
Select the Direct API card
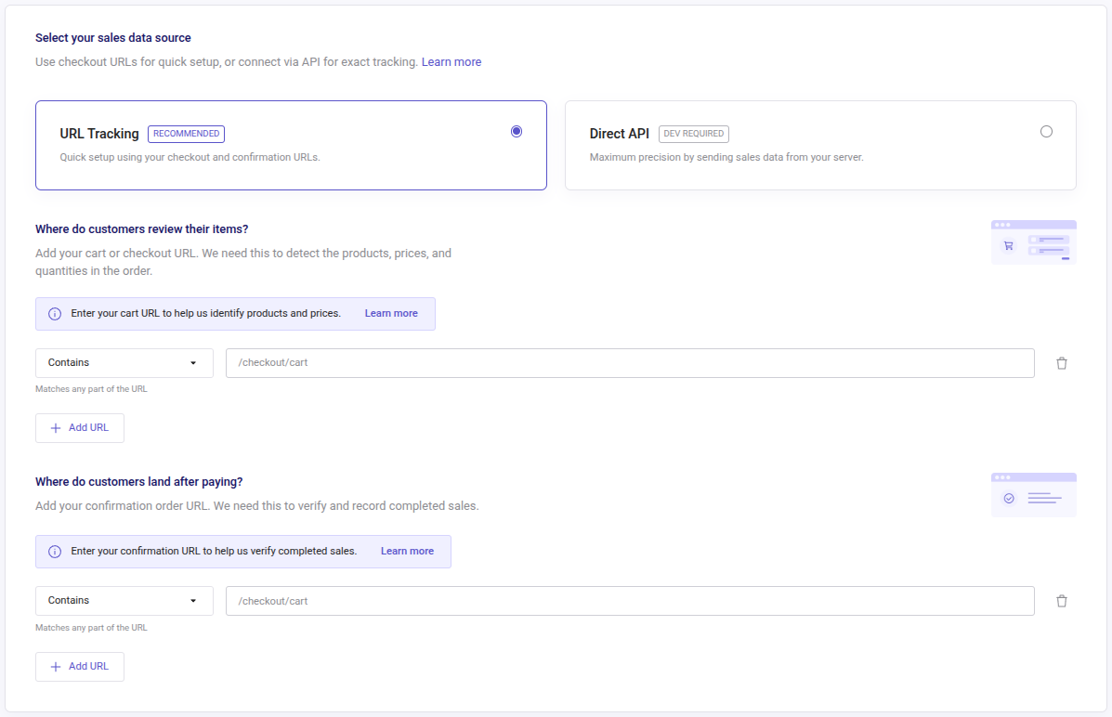coord(820,145)
